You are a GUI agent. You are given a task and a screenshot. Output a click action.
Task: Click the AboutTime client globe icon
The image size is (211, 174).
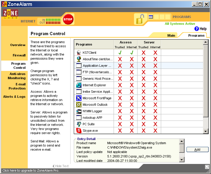[79, 59]
